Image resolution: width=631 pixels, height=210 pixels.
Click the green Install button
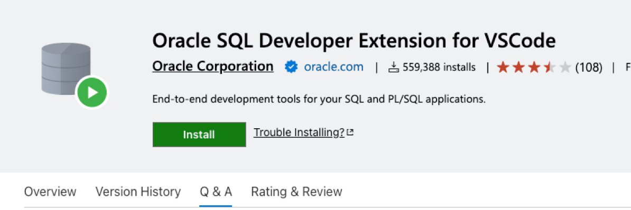point(199,135)
